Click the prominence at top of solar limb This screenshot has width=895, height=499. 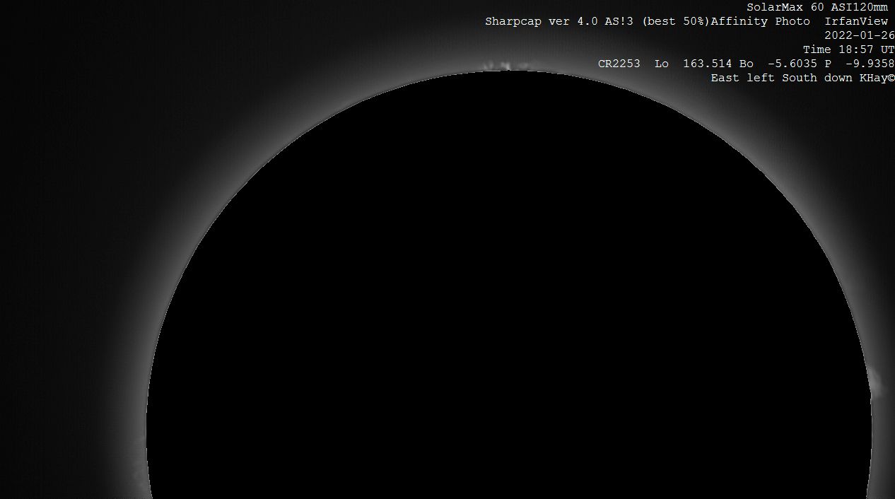point(505,66)
